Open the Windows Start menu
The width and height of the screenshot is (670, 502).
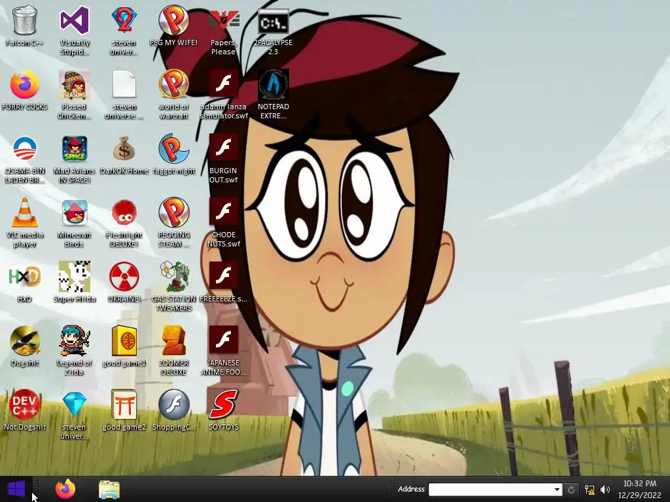pyautogui.click(x=16, y=489)
